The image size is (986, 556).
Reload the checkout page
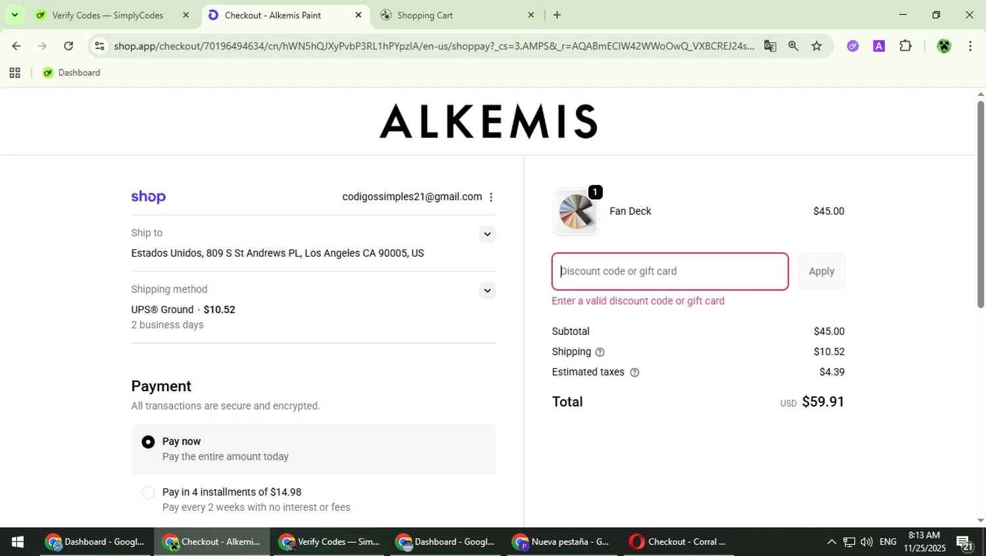pos(68,46)
